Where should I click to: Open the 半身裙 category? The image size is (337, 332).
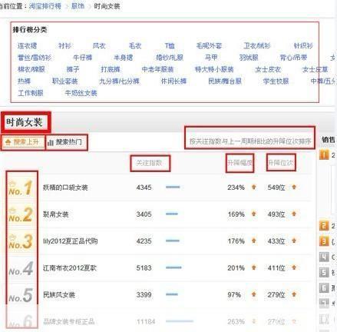[123, 58]
